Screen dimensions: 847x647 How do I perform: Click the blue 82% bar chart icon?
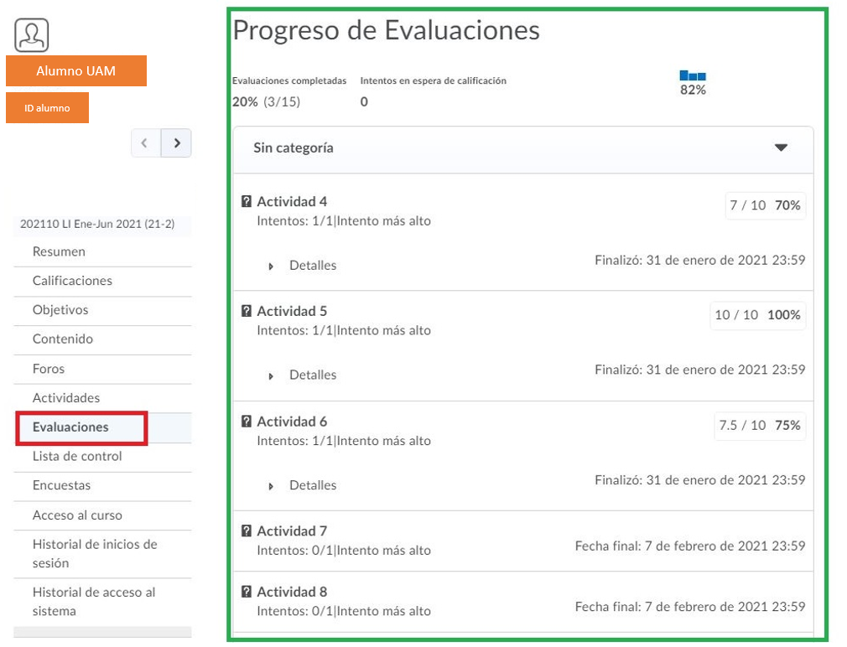pyautogui.click(x=693, y=76)
